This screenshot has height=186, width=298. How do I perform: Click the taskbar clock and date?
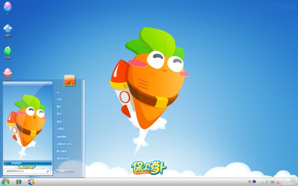pyautogui.click(x=288, y=182)
